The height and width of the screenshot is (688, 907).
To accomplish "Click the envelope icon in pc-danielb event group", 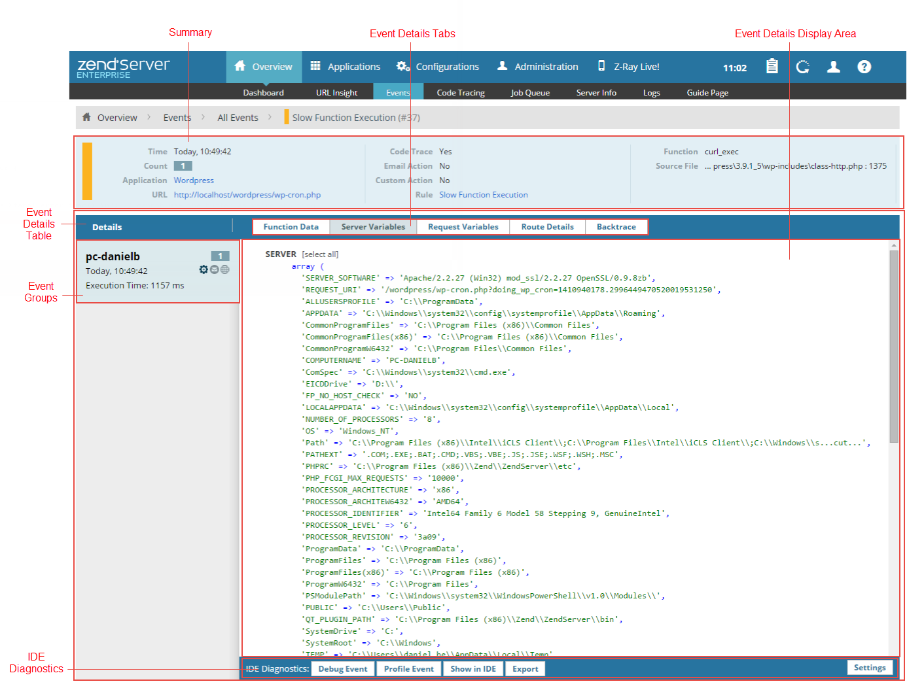I will (x=214, y=269).
